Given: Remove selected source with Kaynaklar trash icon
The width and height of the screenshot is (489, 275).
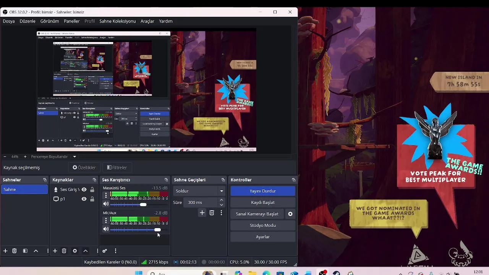Looking at the screenshot, I should (x=64, y=251).
